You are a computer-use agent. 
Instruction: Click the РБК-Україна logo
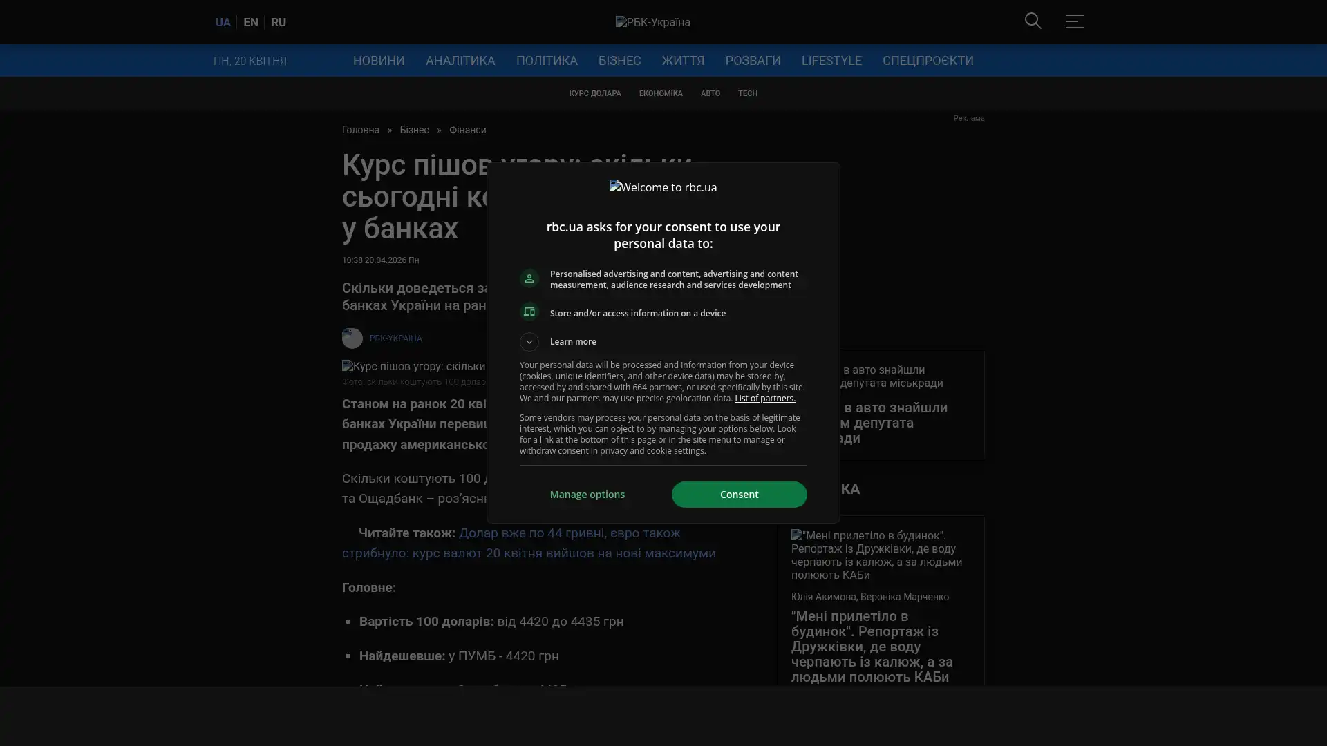click(x=652, y=22)
